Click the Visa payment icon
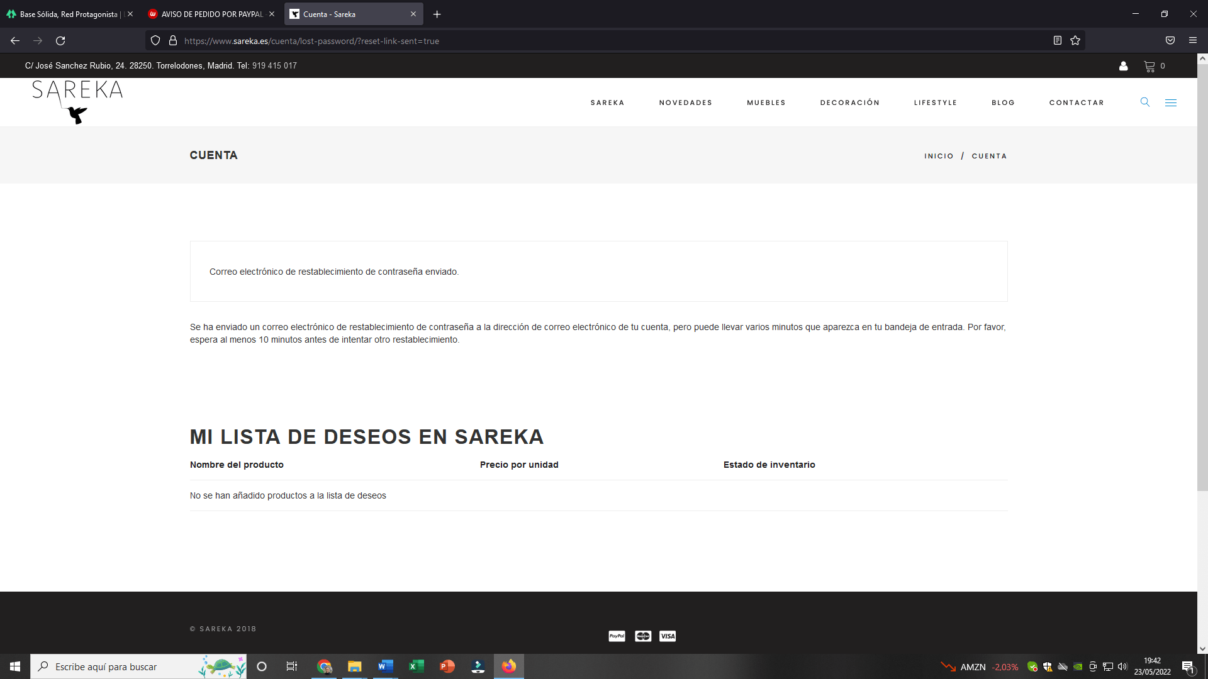Image resolution: width=1208 pixels, height=679 pixels. pos(668,636)
